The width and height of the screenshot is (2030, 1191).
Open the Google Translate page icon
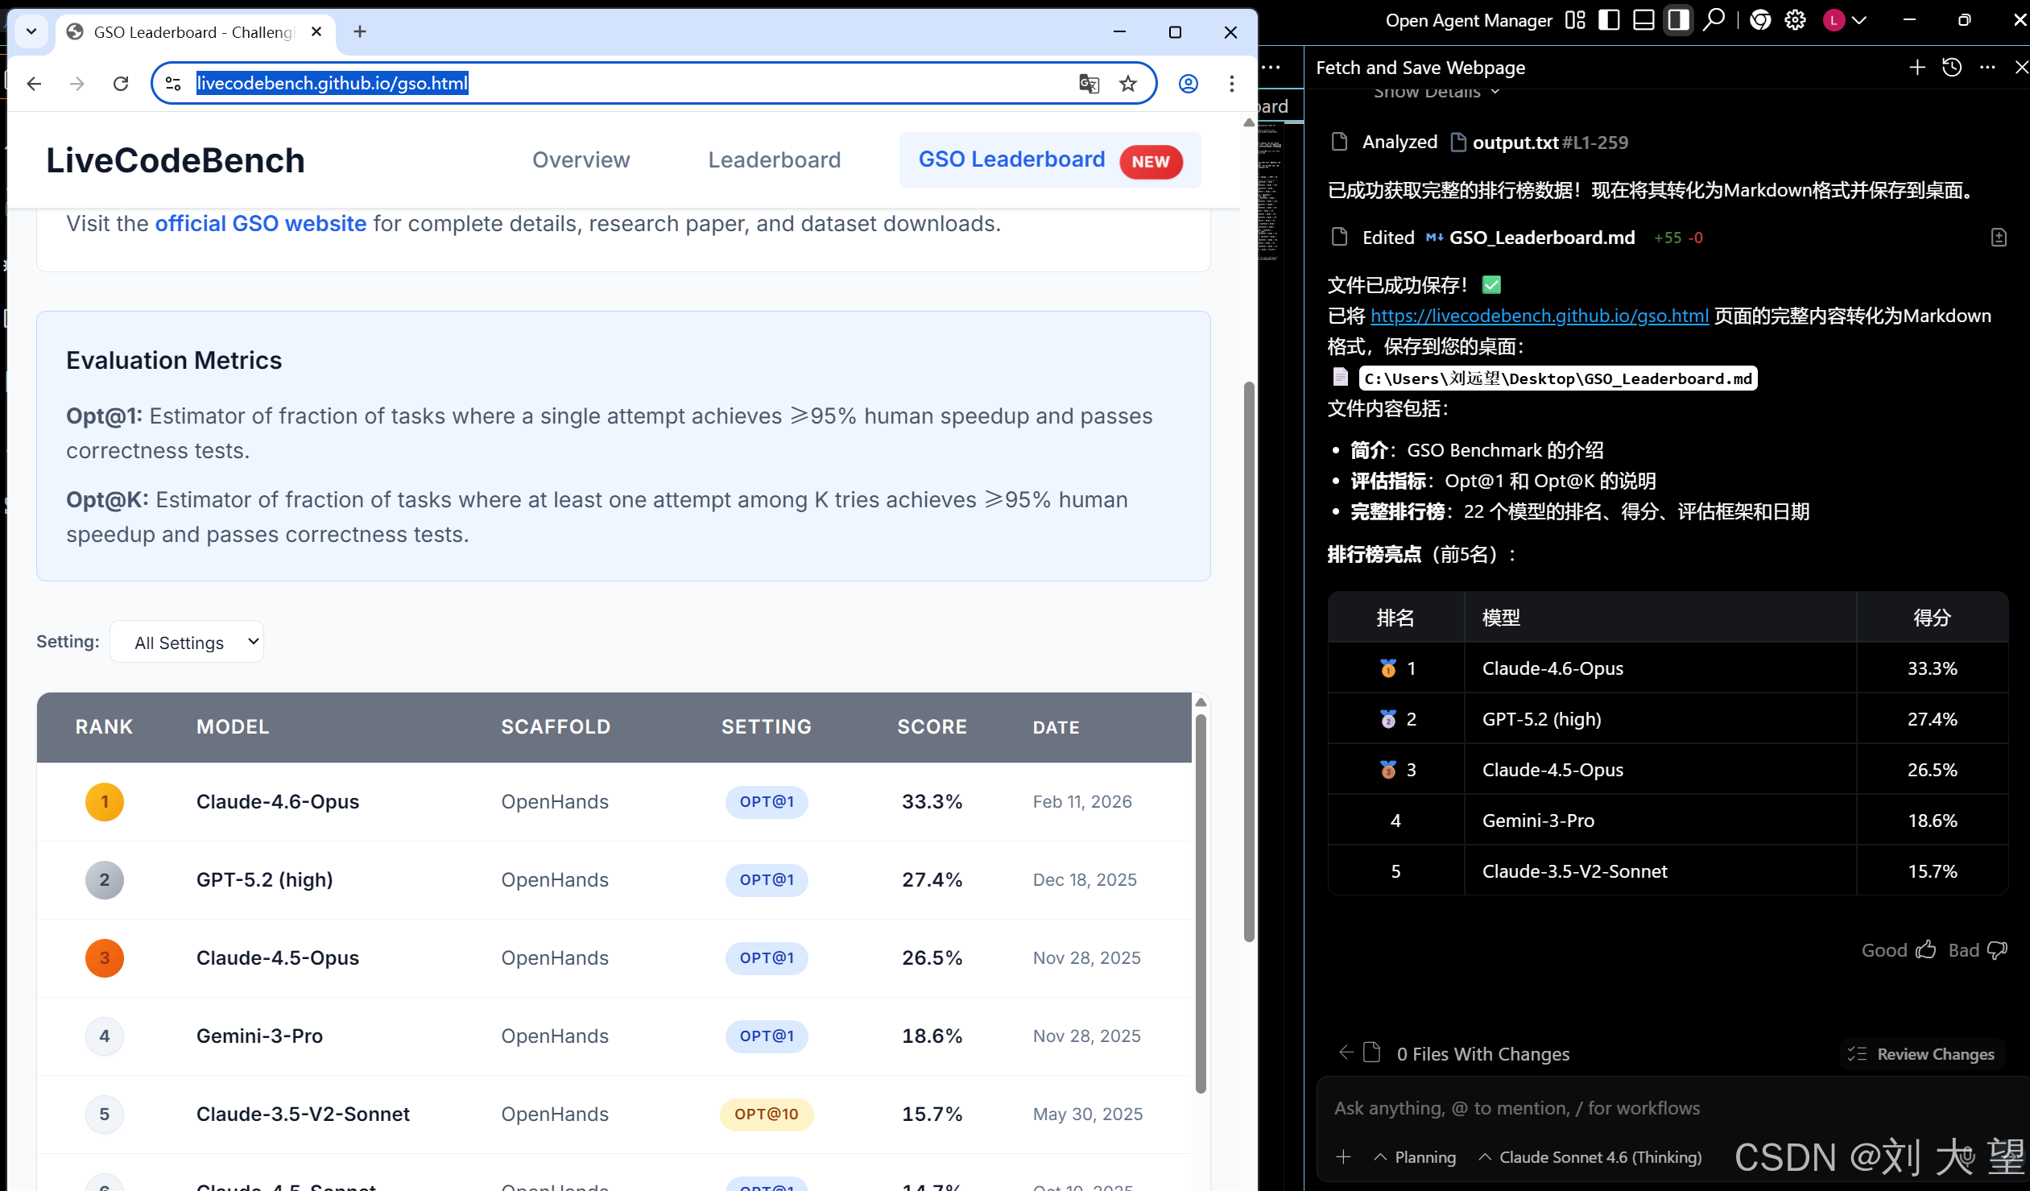tap(1089, 84)
